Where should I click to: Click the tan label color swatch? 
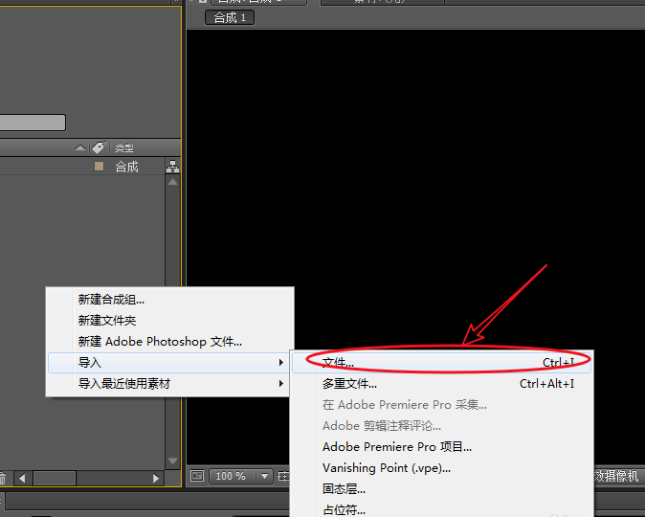(x=99, y=166)
